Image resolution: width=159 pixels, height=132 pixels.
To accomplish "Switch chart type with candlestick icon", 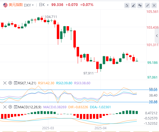I will point(140,5).
